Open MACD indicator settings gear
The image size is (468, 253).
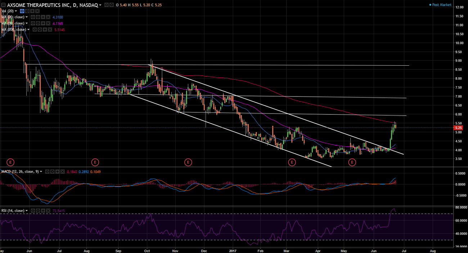pos(52,172)
